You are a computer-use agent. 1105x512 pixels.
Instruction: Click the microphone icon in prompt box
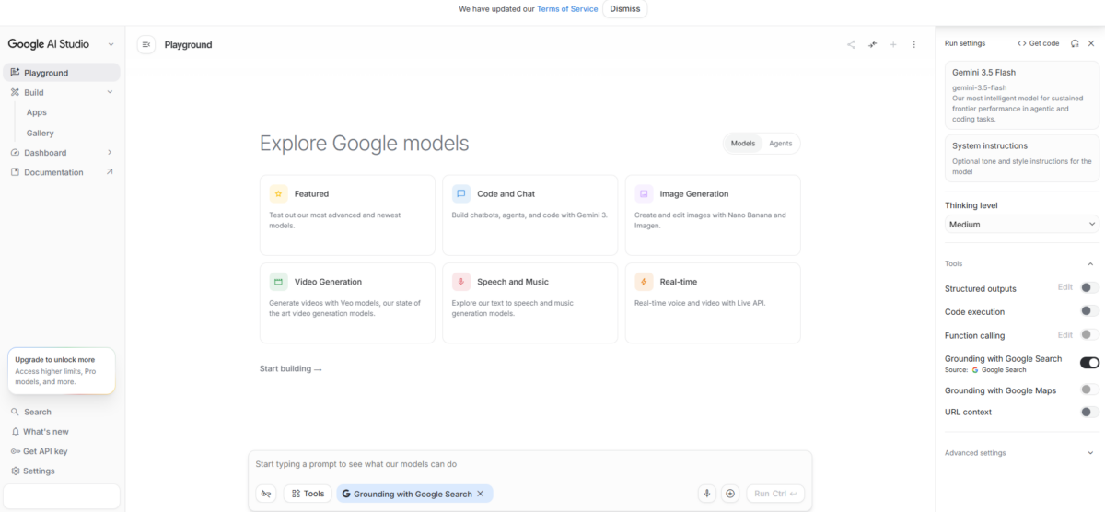[707, 494]
